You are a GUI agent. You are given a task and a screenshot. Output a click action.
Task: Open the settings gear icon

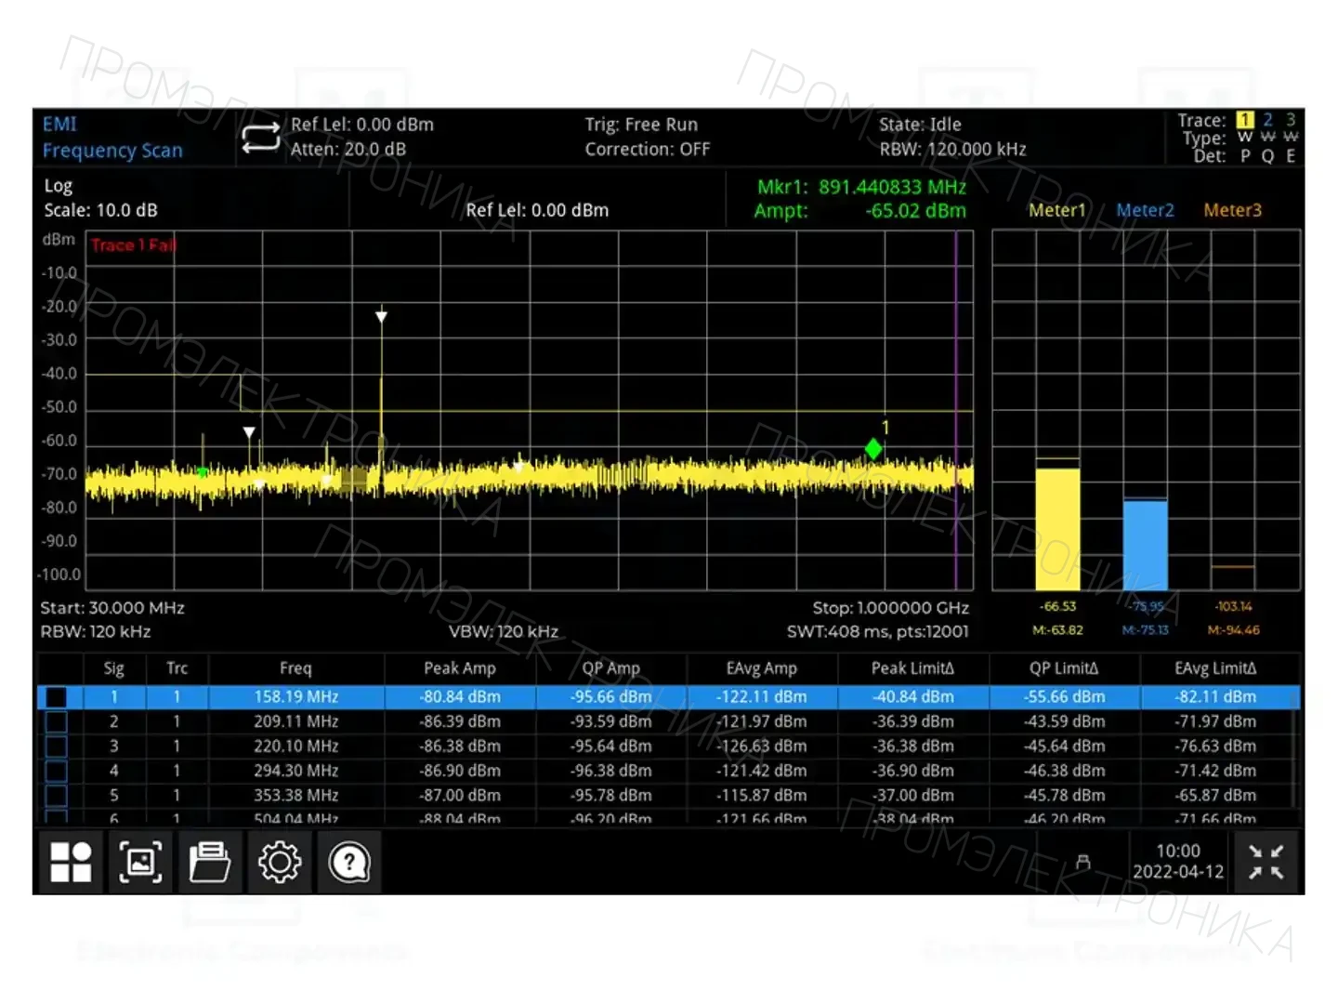click(280, 863)
